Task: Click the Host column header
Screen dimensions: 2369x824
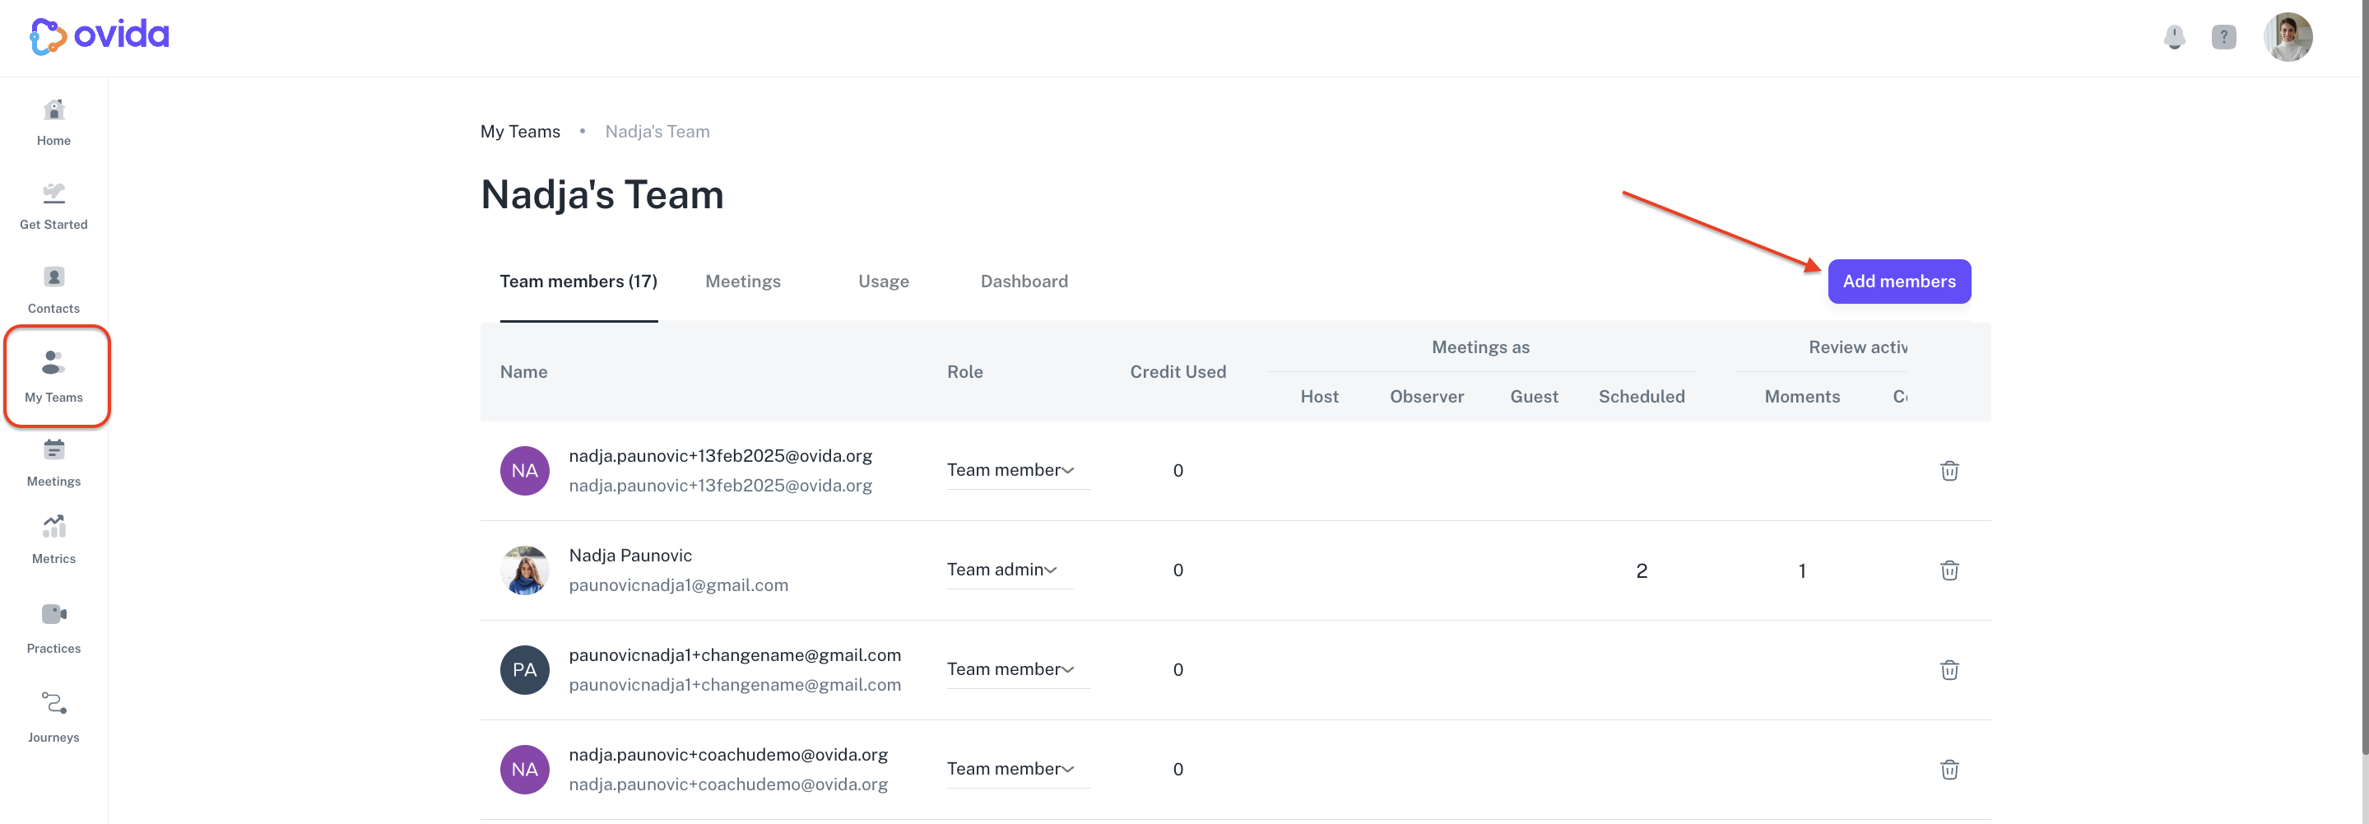Action: tap(1319, 397)
